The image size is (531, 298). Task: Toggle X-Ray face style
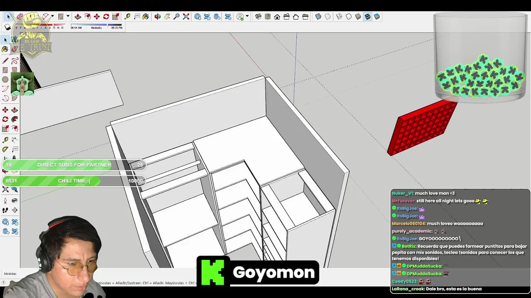pyautogui.click(x=318, y=17)
